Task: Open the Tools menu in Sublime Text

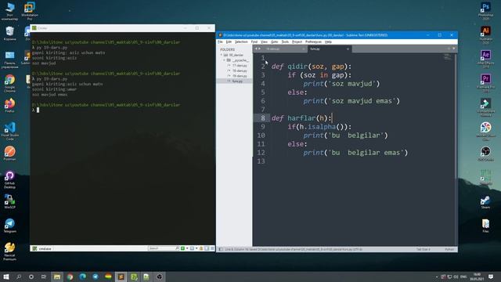Action: pos(285,42)
